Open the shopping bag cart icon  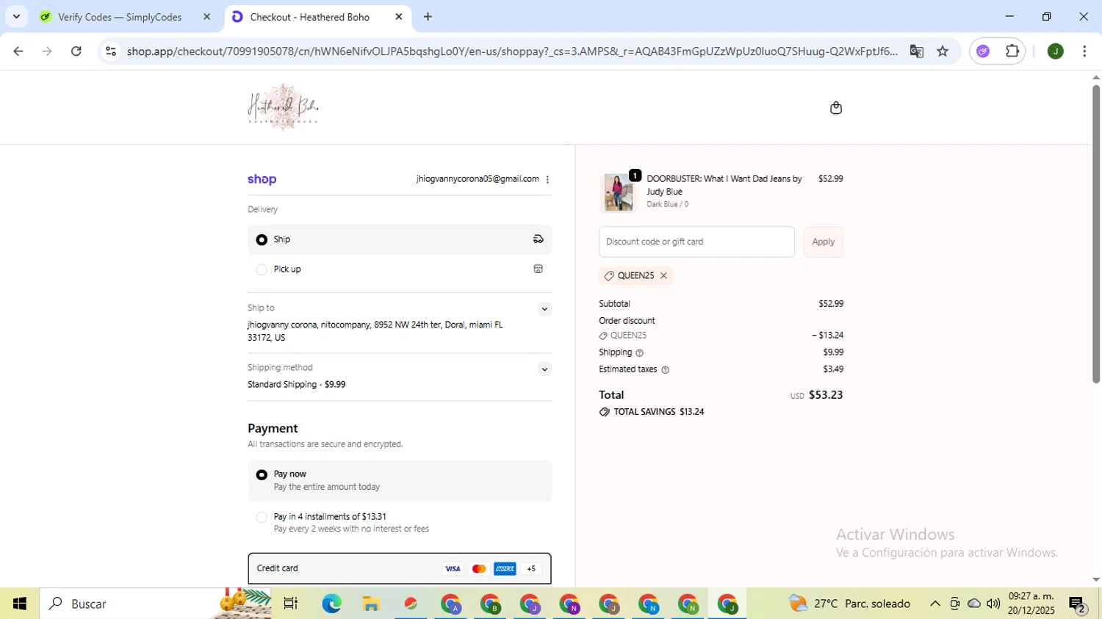[835, 108]
